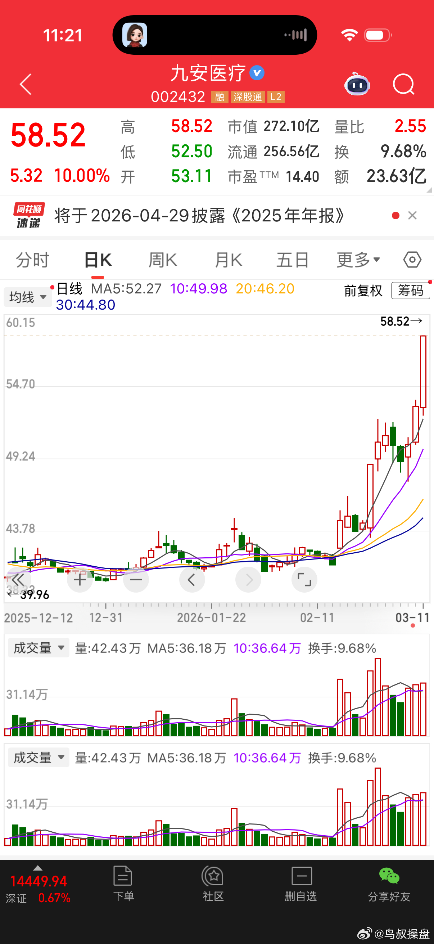Tap the current price 58.52
434x944 pixels.
pyautogui.click(x=48, y=135)
